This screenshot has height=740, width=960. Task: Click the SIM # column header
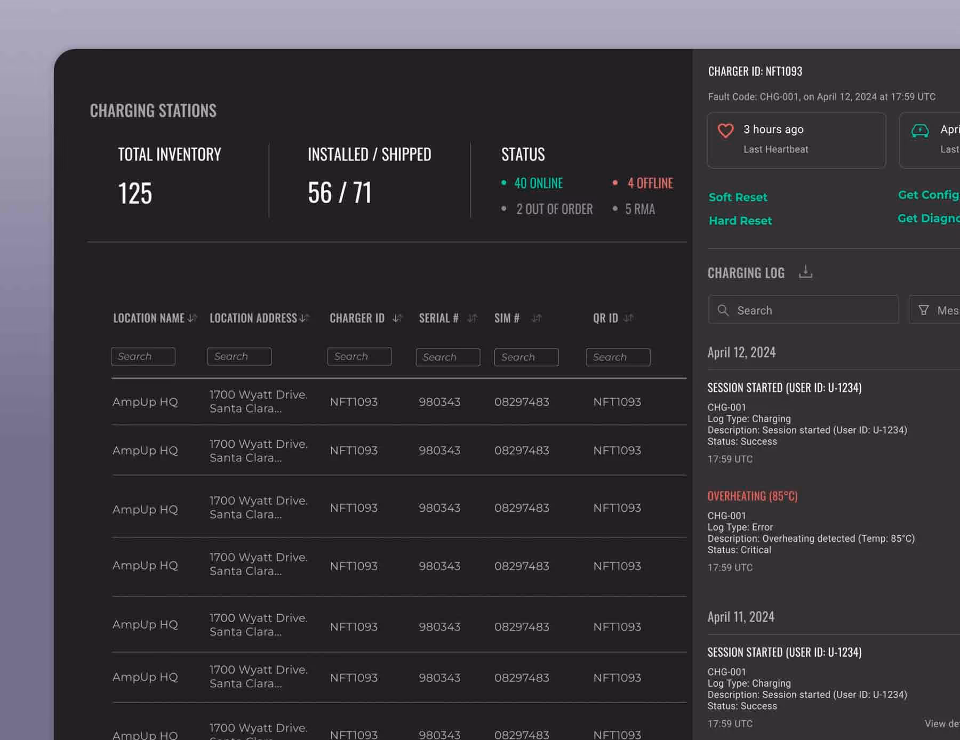coord(507,318)
